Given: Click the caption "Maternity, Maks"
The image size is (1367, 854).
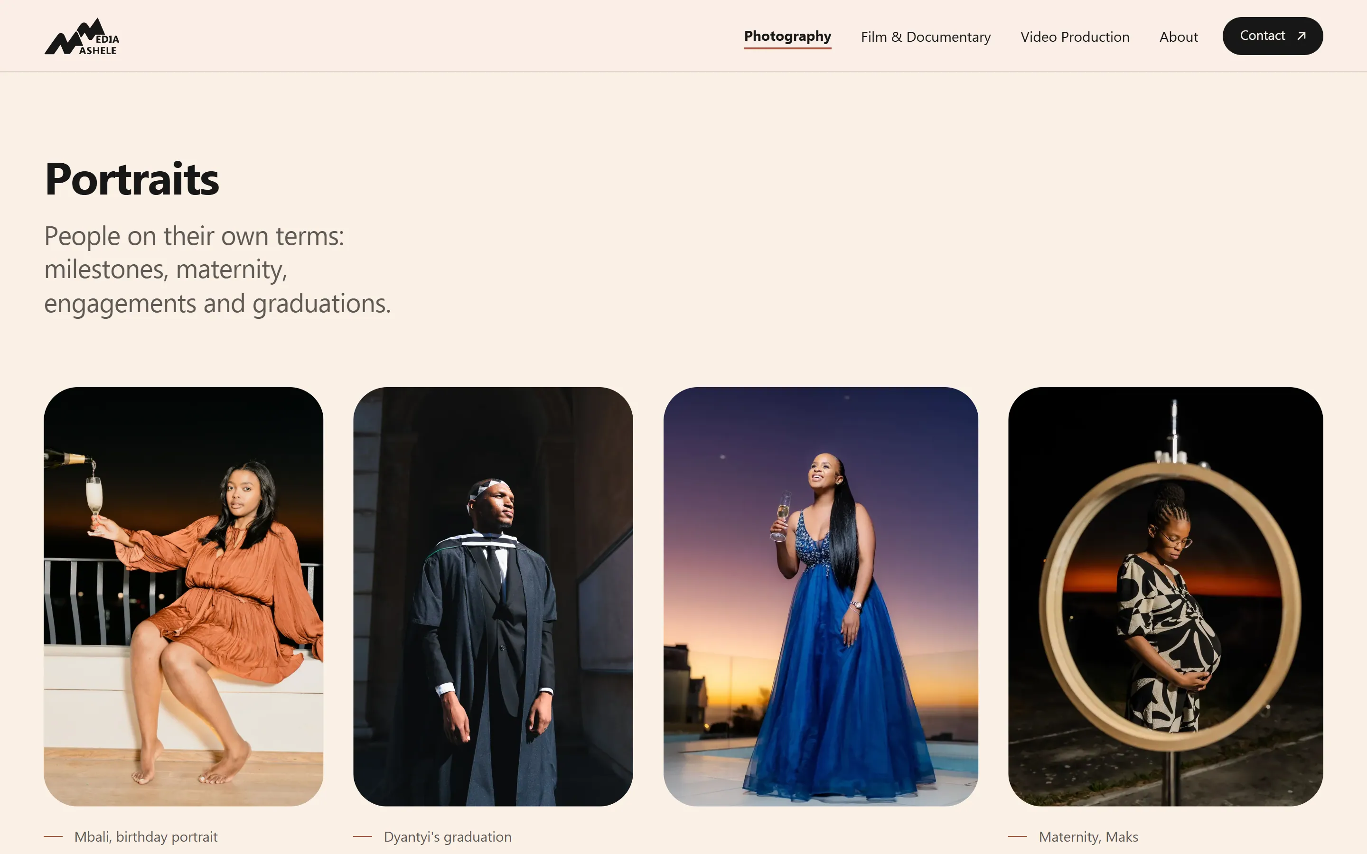Looking at the screenshot, I should [x=1088, y=836].
